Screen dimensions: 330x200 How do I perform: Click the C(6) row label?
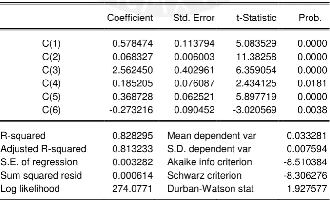(51, 110)
